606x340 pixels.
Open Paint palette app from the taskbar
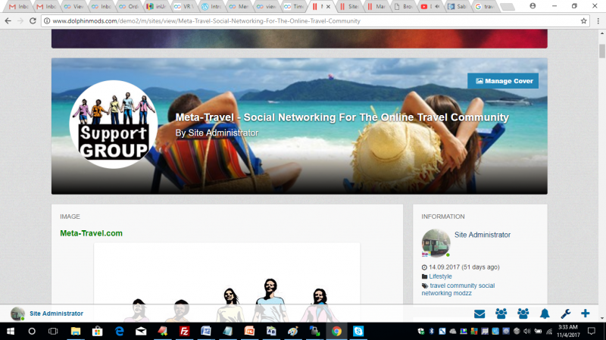(293, 331)
